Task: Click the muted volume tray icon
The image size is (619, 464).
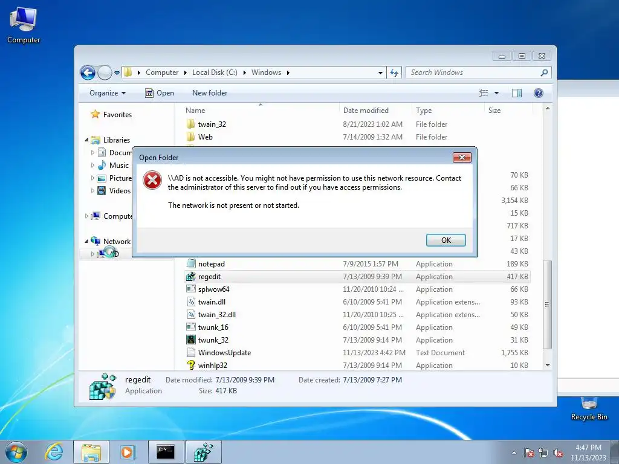Action: 558,453
